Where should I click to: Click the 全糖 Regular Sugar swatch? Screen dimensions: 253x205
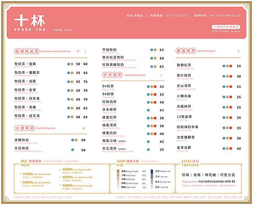coord(118,171)
